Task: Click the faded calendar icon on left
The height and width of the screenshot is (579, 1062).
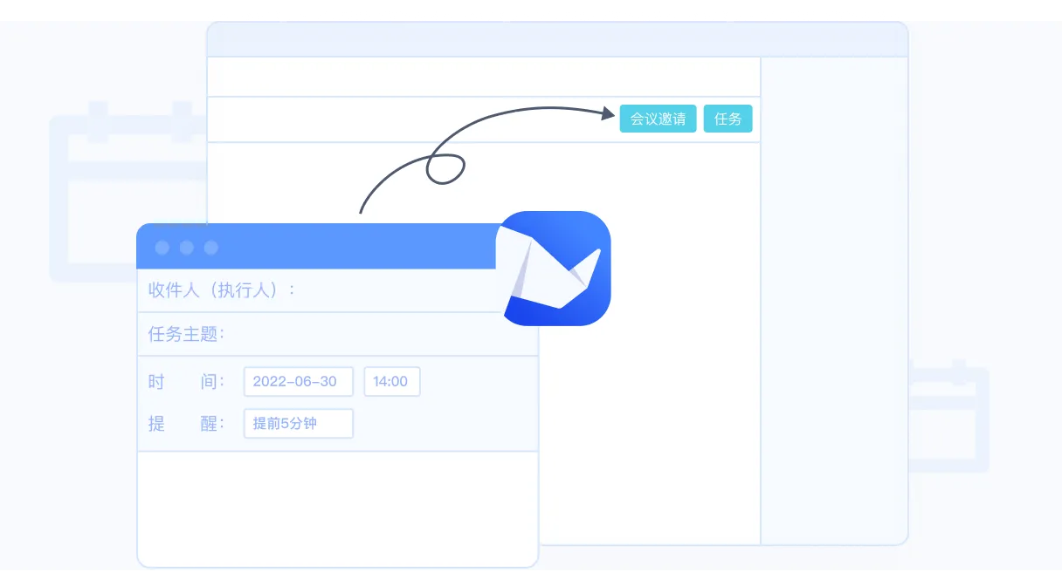Action: point(122,192)
